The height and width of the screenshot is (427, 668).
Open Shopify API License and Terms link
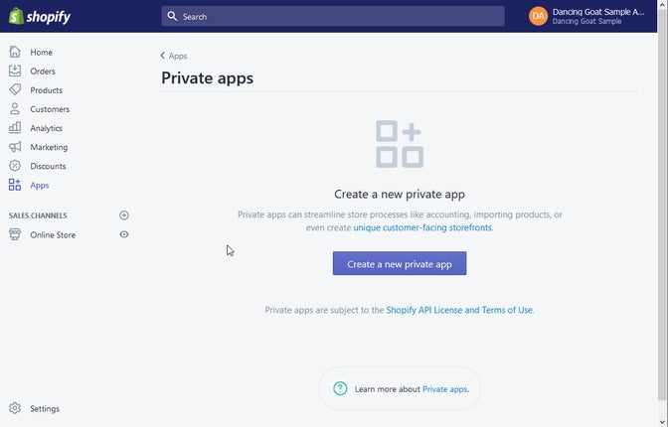(459, 311)
